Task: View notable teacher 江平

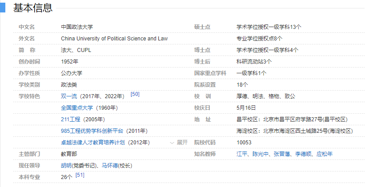Action: (x=242, y=154)
